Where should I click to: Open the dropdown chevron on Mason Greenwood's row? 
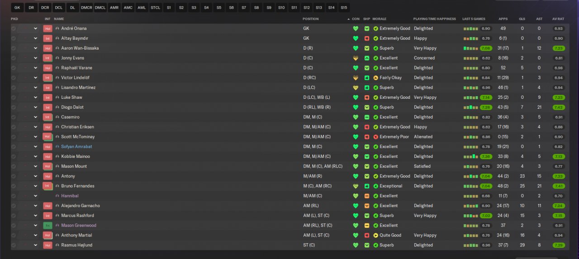35,226
